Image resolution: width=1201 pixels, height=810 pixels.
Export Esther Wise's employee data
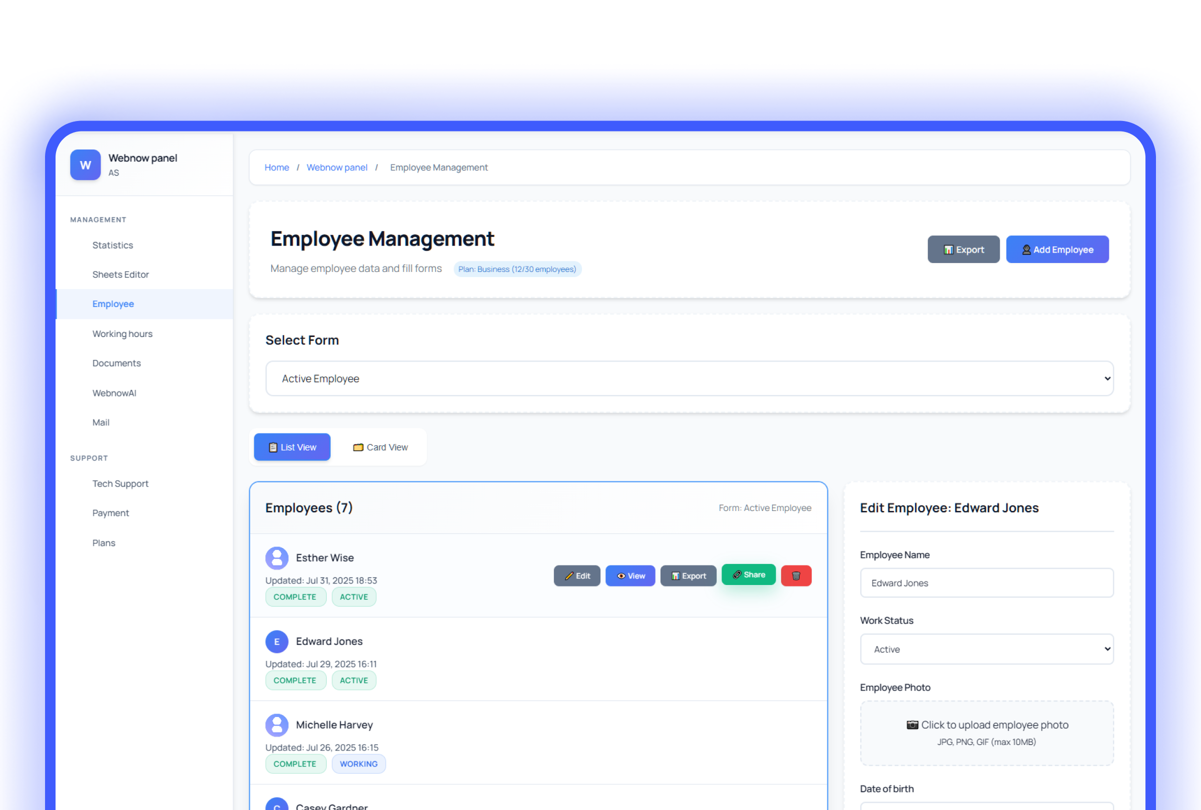tap(689, 575)
